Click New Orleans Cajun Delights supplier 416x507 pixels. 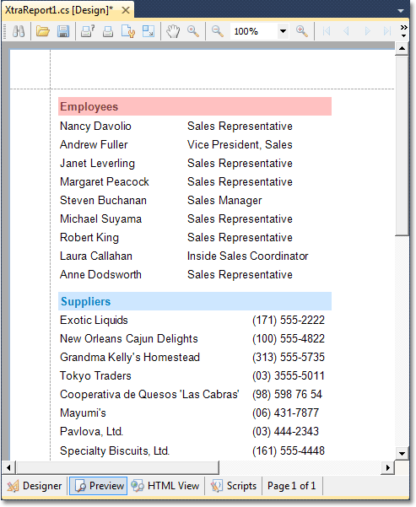129,338
